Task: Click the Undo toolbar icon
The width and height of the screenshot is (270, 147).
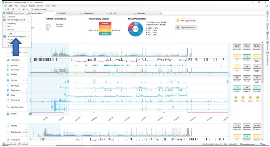Action: point(19,9)
